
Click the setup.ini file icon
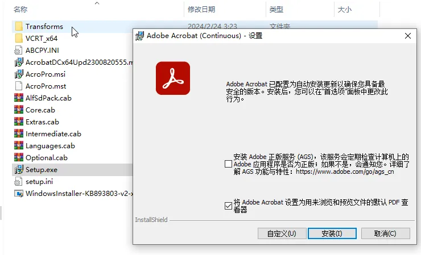(x=18, y=182)
